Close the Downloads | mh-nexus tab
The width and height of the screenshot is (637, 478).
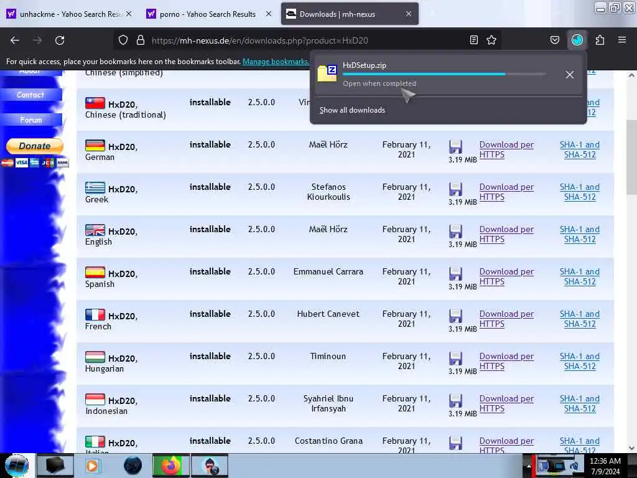click(409, 14)
